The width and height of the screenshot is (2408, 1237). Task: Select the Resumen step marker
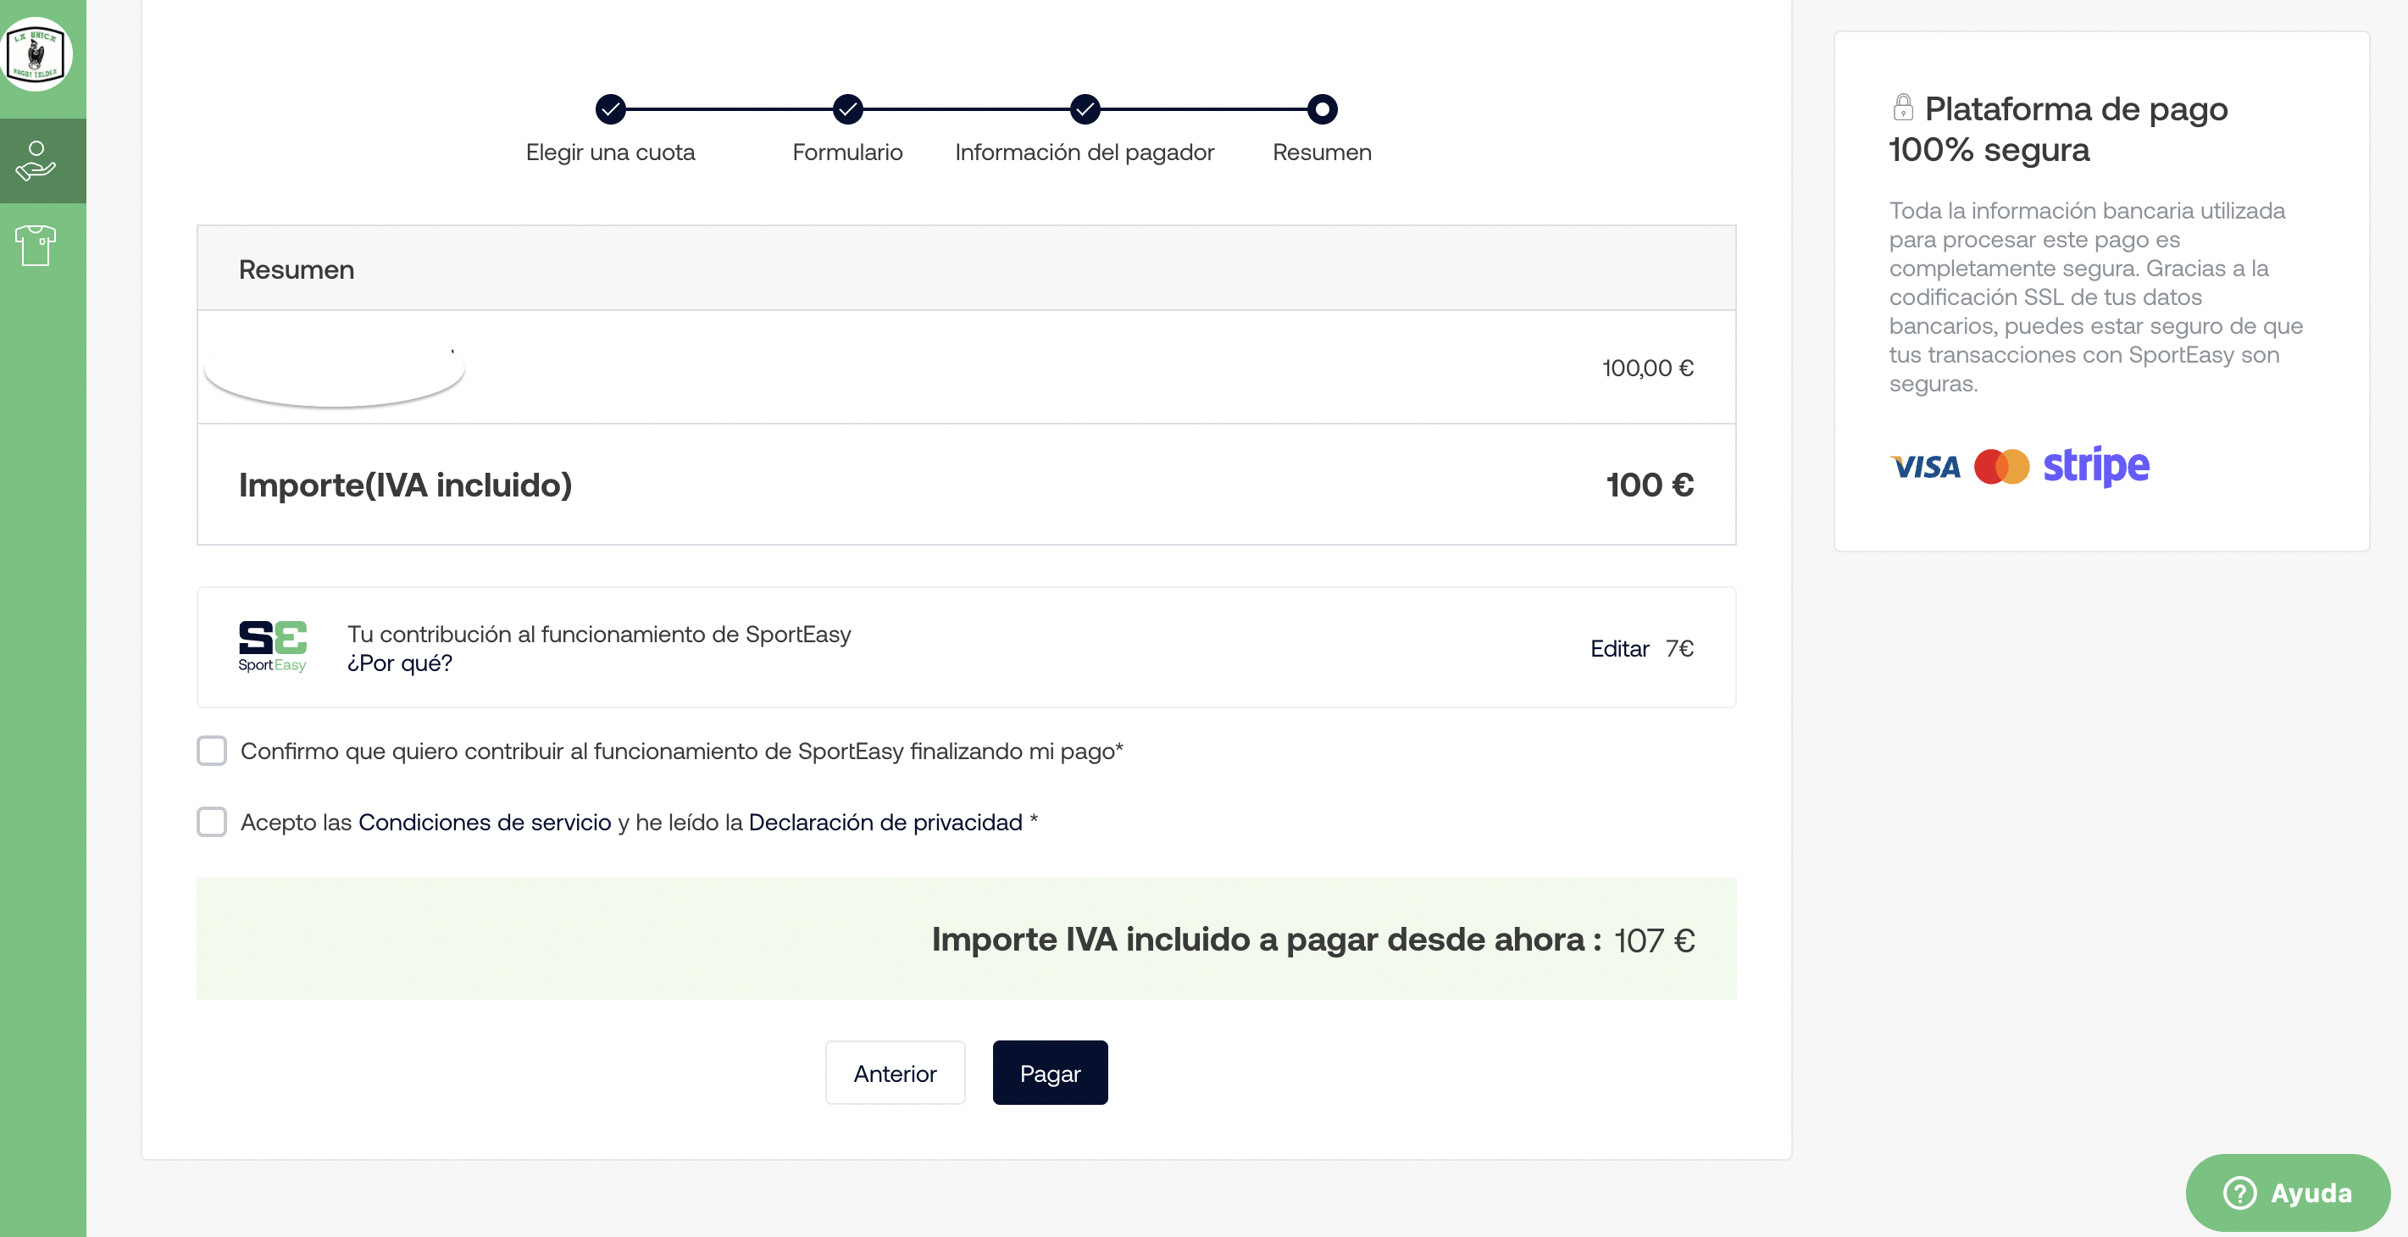(1322, 109)
